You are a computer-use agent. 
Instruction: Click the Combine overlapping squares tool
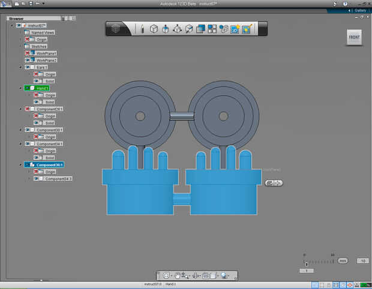point(200,29)
